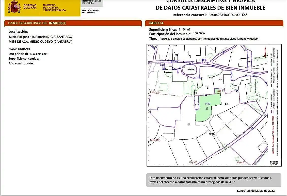The height and width of the screenshot is (196, 287).
Task: Click parcel number 16 on the map
Action: tap(207, 88)
